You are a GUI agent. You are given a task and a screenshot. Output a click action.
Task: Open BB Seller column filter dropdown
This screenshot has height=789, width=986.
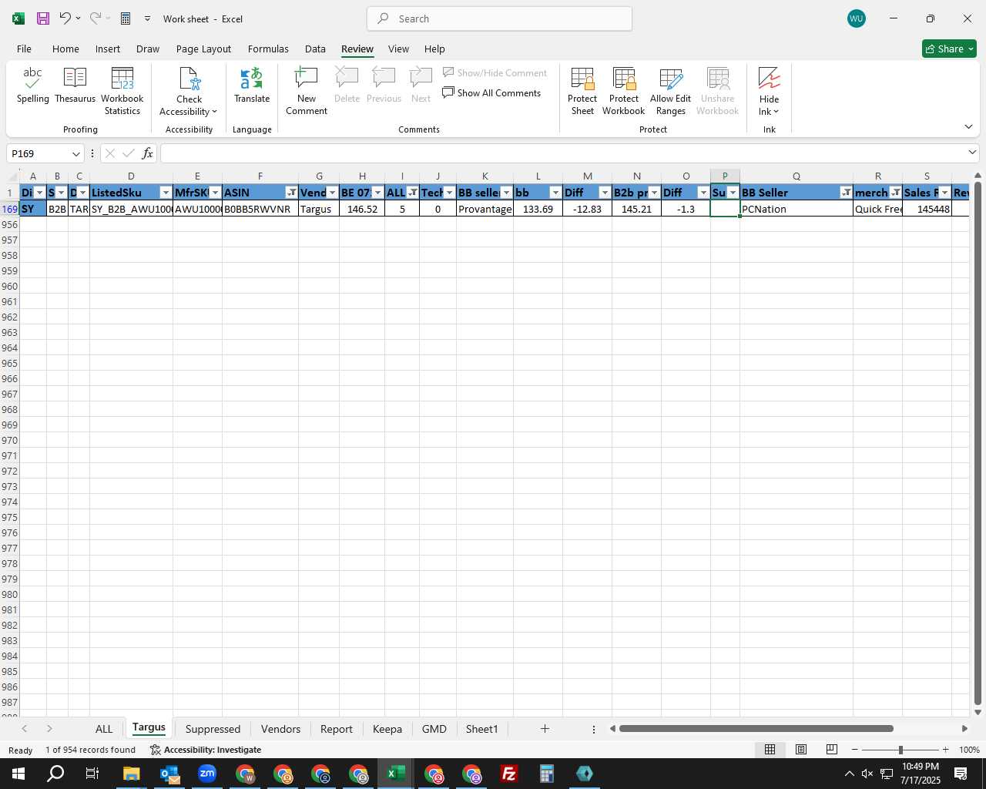(847, 193)
